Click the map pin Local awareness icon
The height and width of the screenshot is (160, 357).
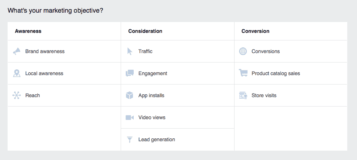tap(17, 73)
